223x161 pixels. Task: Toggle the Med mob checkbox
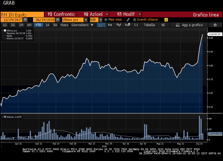coord(106,20)
